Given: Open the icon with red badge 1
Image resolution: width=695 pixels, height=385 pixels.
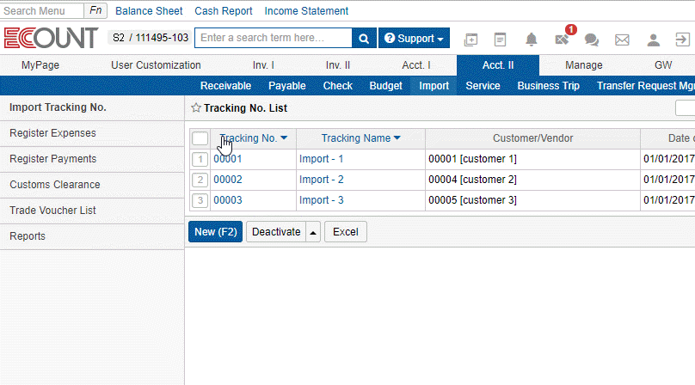Looking at the screenshot, I should (562, 39).
